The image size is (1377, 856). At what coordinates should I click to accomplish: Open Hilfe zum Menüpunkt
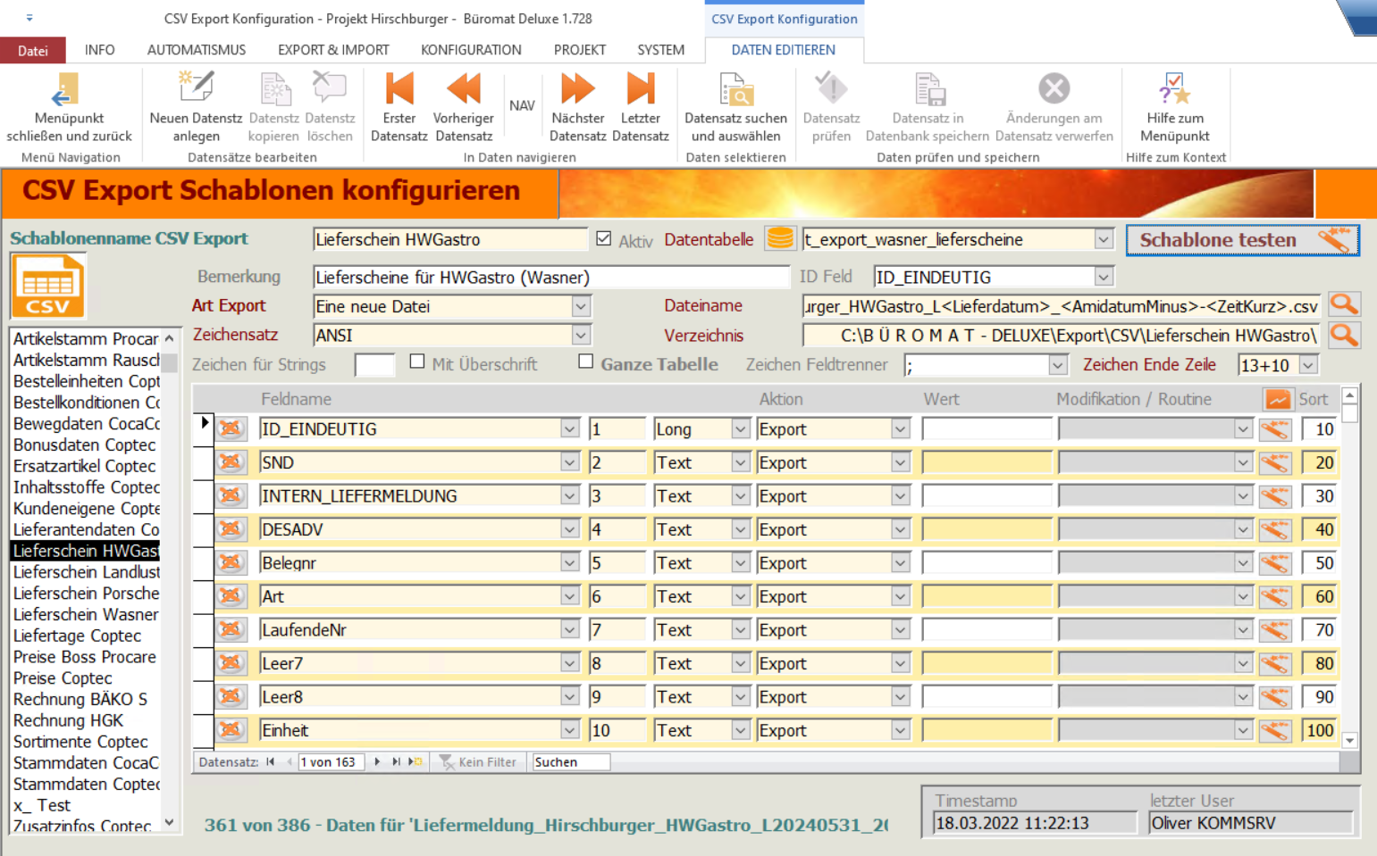pyautogui.click(x=1174, y=89)
